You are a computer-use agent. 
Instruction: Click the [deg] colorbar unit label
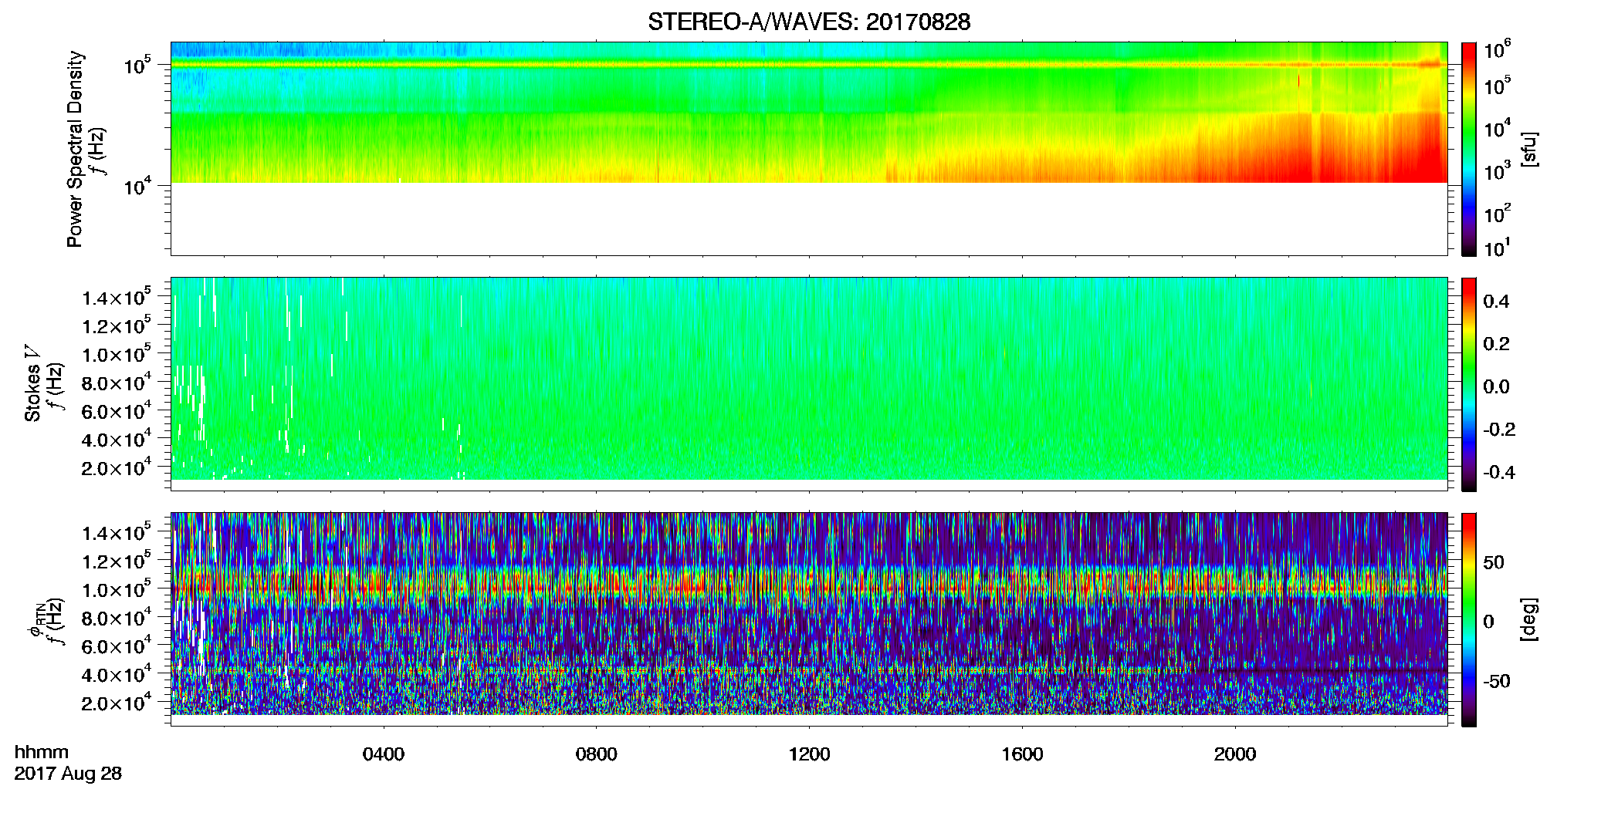[1529, 619]
